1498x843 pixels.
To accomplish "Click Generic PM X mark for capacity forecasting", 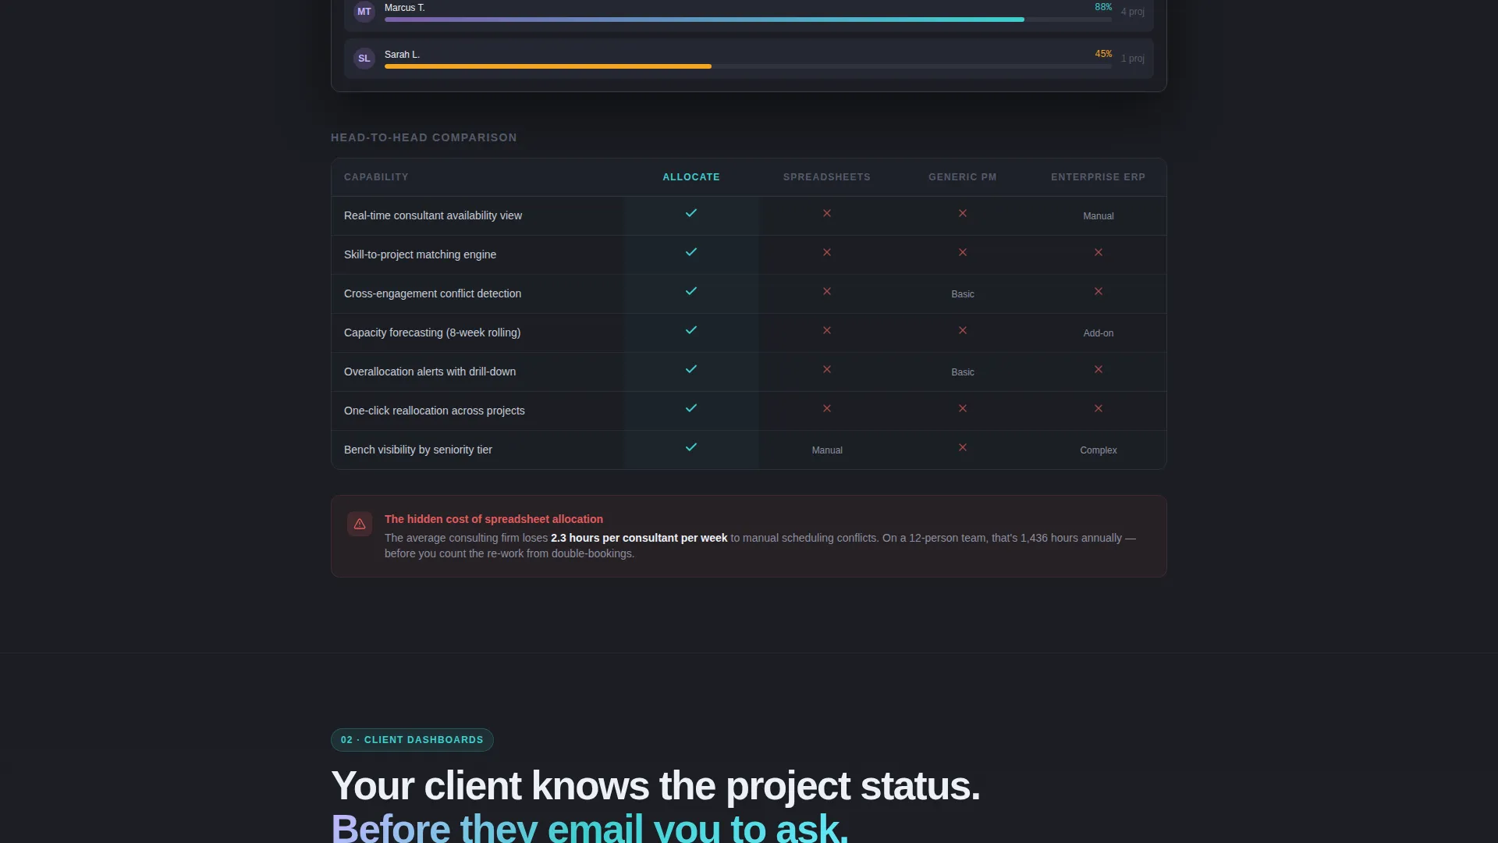I will 963,330.
